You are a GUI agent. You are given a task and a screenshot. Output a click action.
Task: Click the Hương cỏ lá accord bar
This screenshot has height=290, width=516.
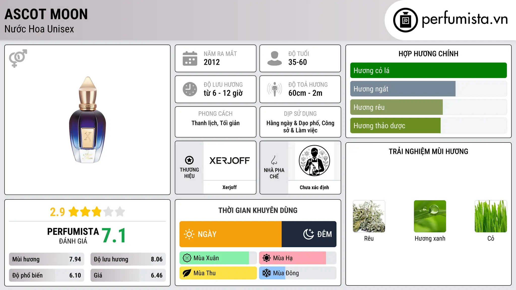click(x=428, y=70)
